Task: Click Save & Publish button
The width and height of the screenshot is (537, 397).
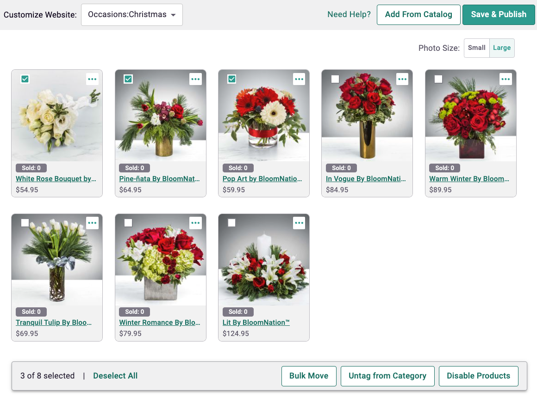Action: pos(499,15)
